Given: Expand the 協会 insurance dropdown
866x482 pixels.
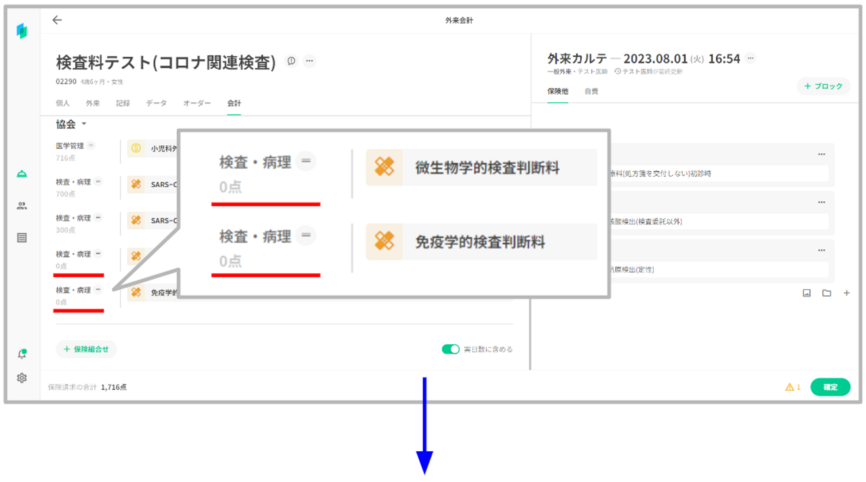Looking at the screenshot, I should pyautogui.click(x=84, y=124).
